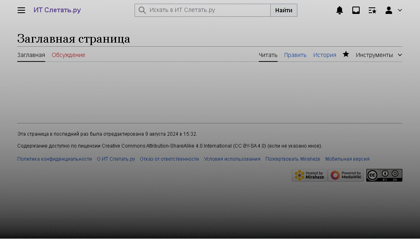
Task: Open the notifications bell alerts
Action: 340,10
